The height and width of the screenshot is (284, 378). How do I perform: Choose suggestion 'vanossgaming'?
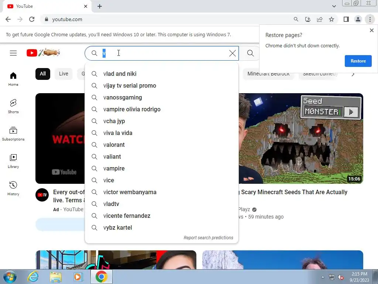(x=162, y=97)
